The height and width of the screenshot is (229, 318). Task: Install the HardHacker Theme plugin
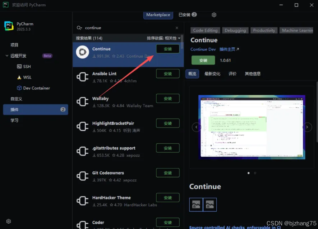(168, 198)
